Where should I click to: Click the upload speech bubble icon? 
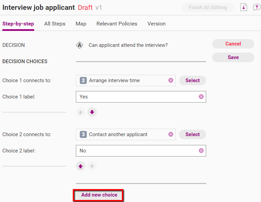[x=257, y=7]
